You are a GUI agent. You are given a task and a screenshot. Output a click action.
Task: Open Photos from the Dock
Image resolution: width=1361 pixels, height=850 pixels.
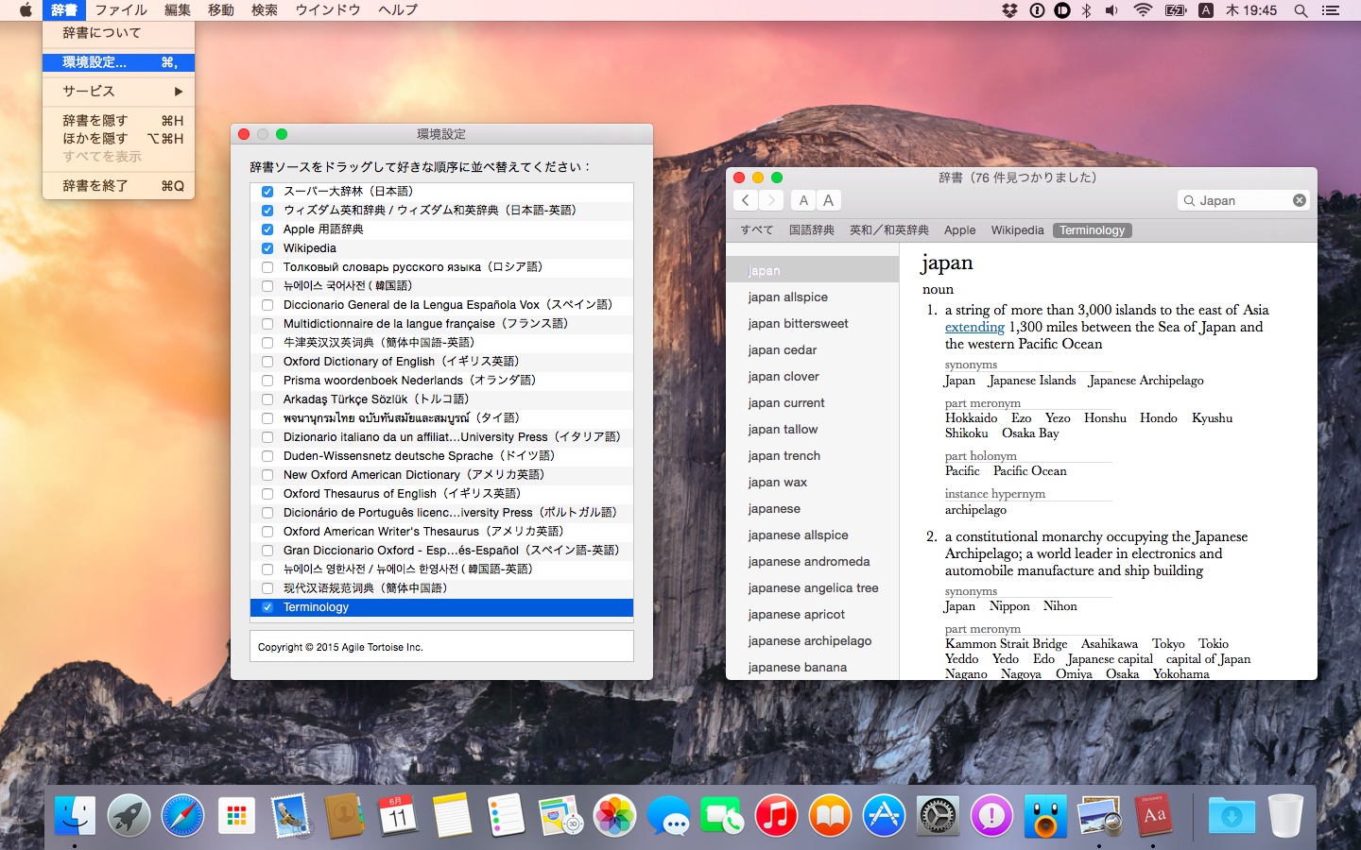[614, 815]
